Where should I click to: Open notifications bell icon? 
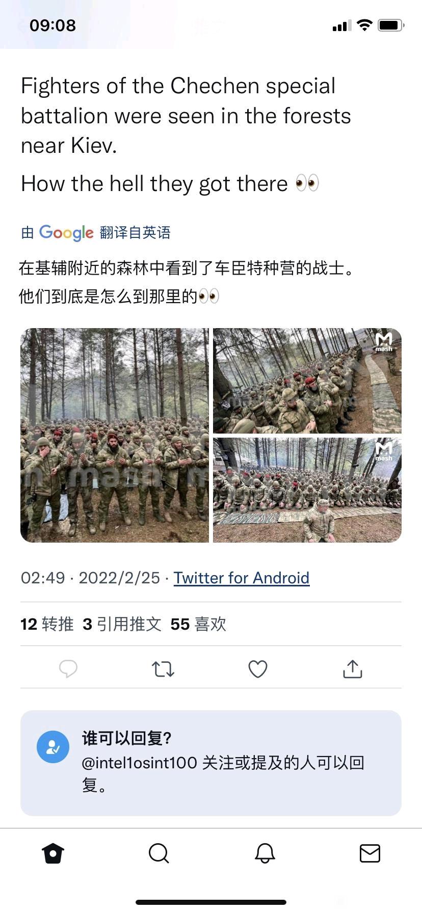tap(265, 853)
